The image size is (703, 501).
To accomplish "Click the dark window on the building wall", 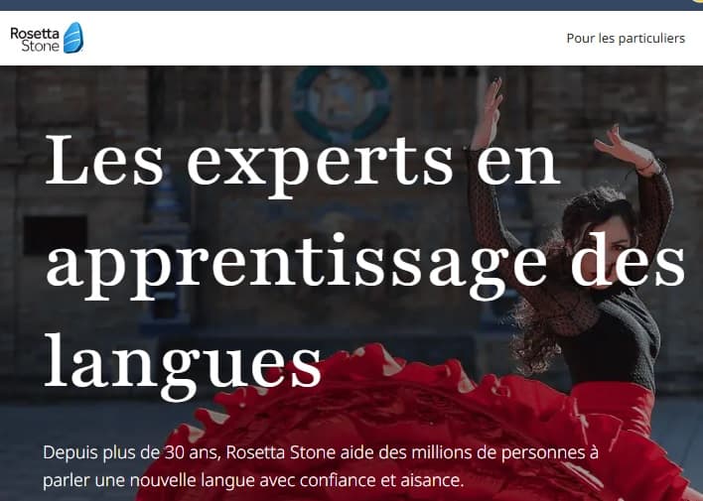I will (56, 234).
